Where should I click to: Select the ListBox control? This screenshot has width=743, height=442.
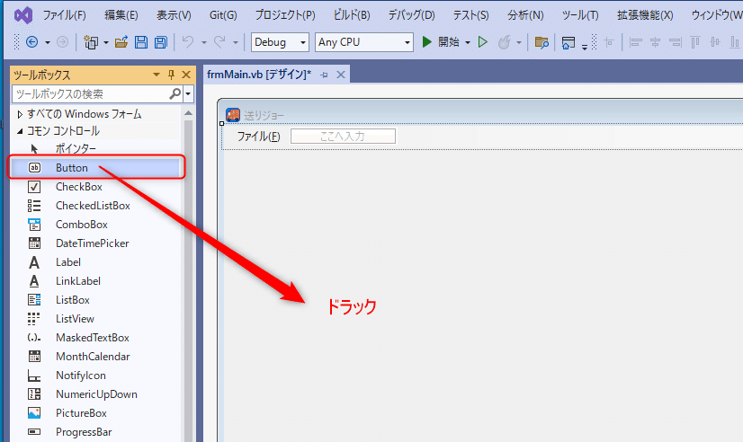(x=94, y=300)
